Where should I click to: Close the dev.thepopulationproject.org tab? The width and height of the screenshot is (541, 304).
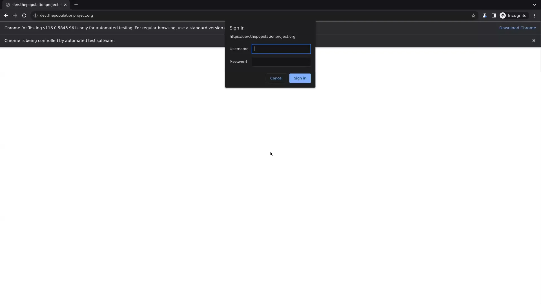(x=65, y=5)
